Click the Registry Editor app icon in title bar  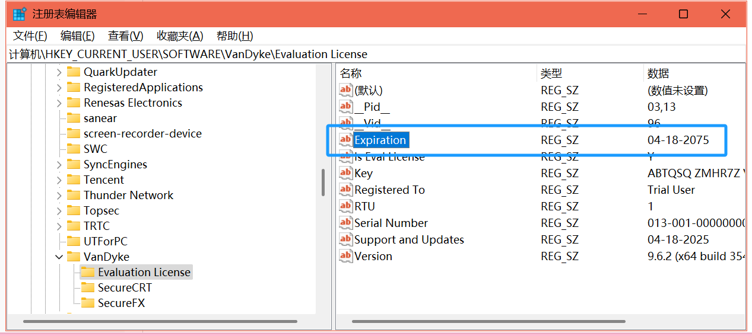coord(19,14)
